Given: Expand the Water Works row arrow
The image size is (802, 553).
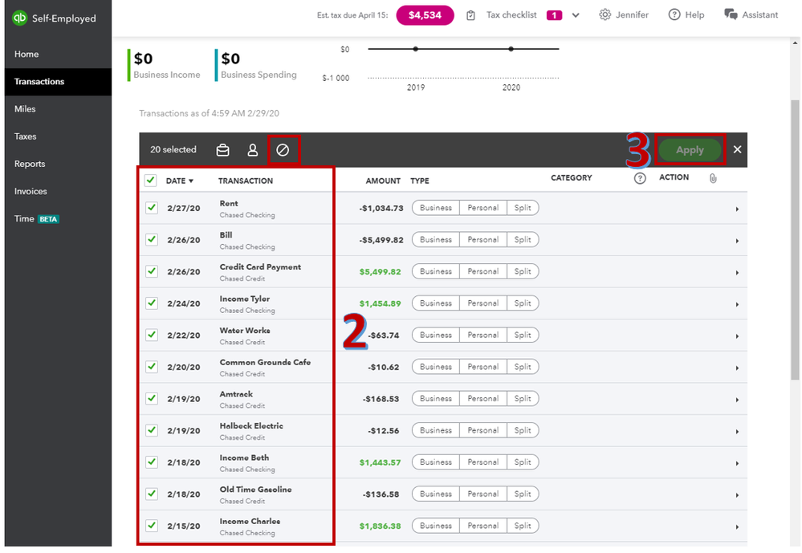Looking at the screenshot, I should point(737,336).
